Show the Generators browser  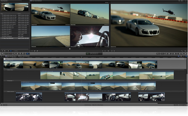point(180,54)
